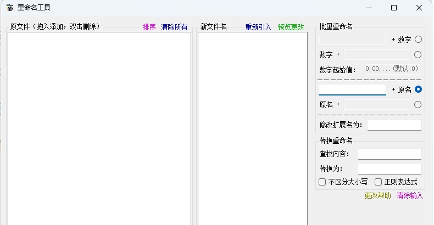Click 预览更改 to preview changes
This screenshot has width=434, height=225.
coord(291,27)
